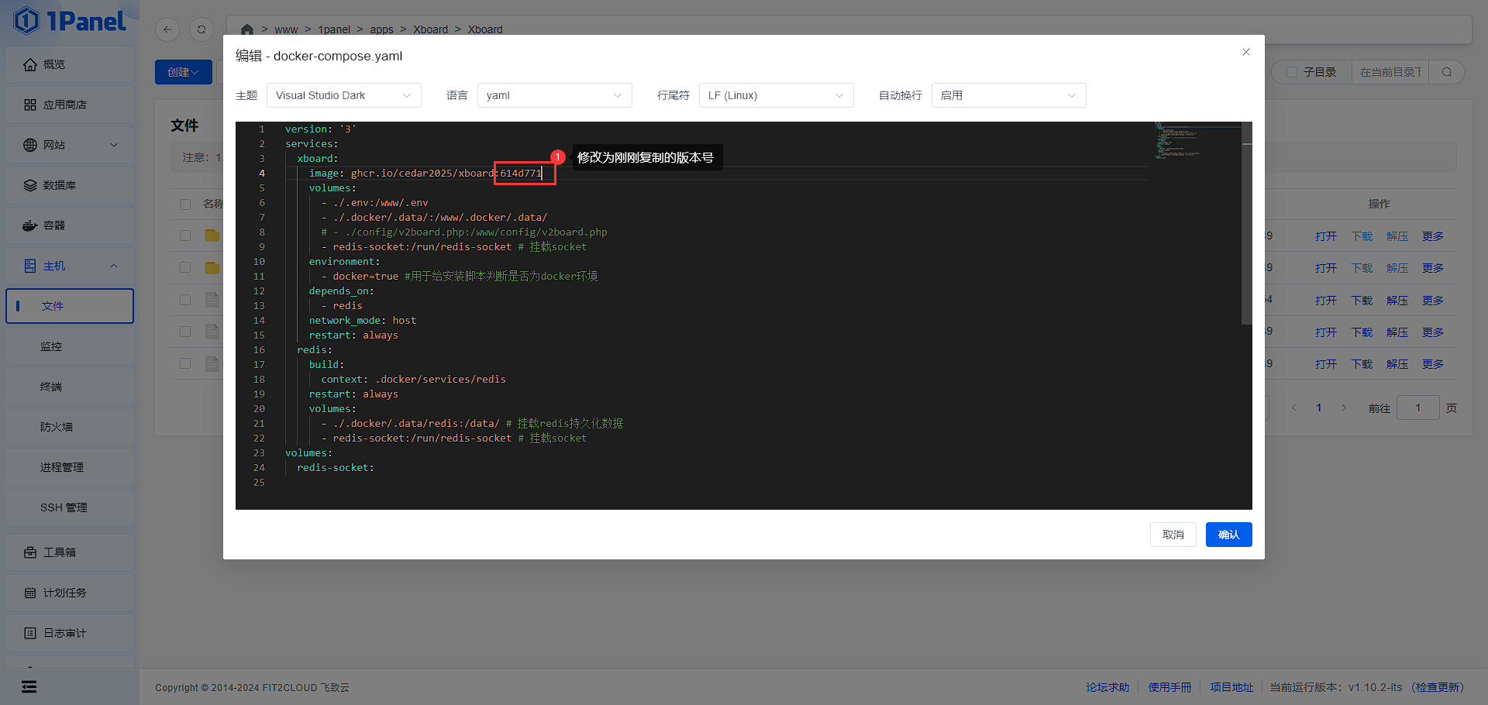This screenshot has width=1488, height=705.
Task: Click the 1Panel logo
Action: [x=69, y=21]
